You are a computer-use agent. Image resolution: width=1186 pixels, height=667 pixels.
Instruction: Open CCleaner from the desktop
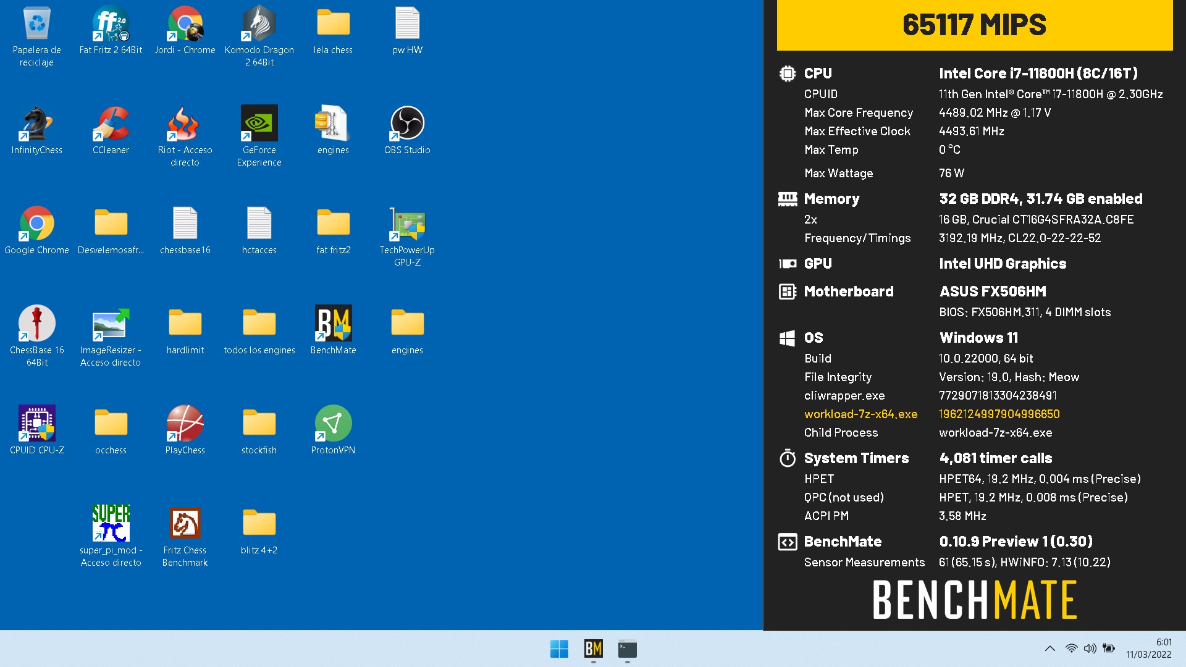111,130
